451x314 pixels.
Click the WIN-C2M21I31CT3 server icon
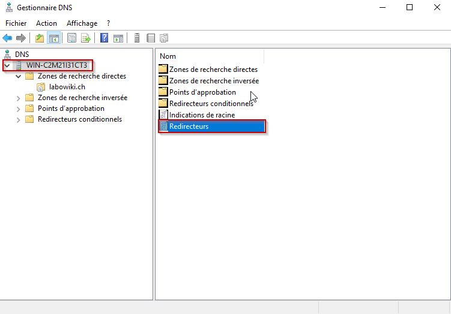pyautogui.click(x=19, y=65)
